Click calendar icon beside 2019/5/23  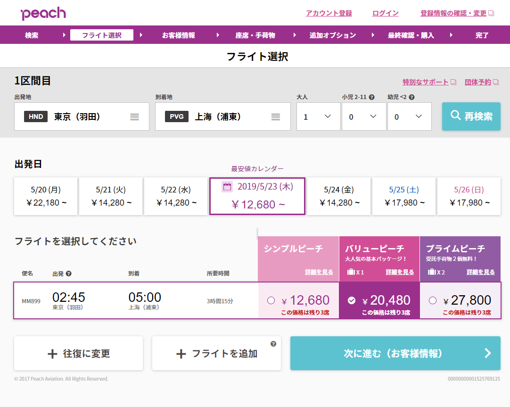pos(227,186)
